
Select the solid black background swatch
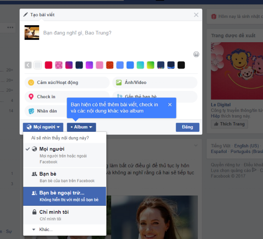(181, 65)
